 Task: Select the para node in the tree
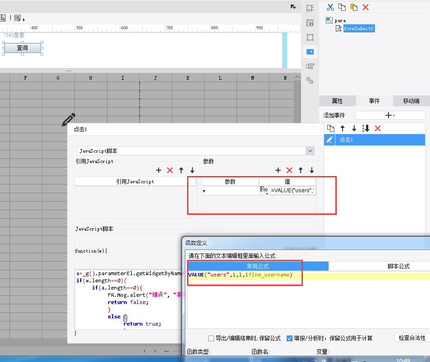[x=340, y=21]
